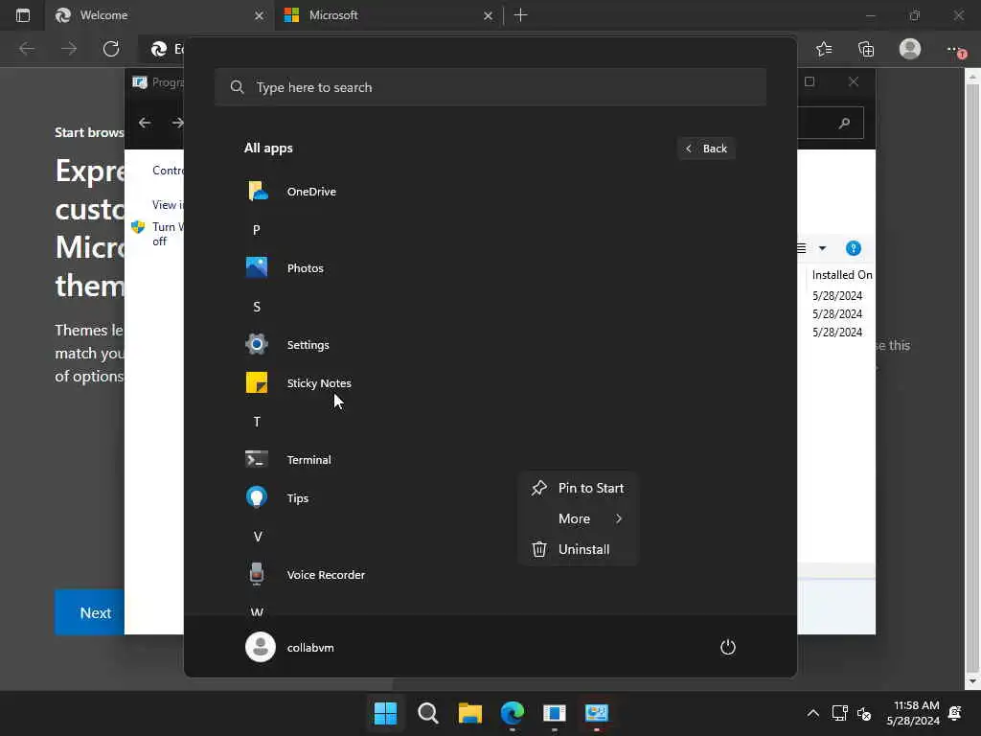Open taskbar Search magnifier icon
Viewport: 981px width, 736px height.
[x=428, y=713]
